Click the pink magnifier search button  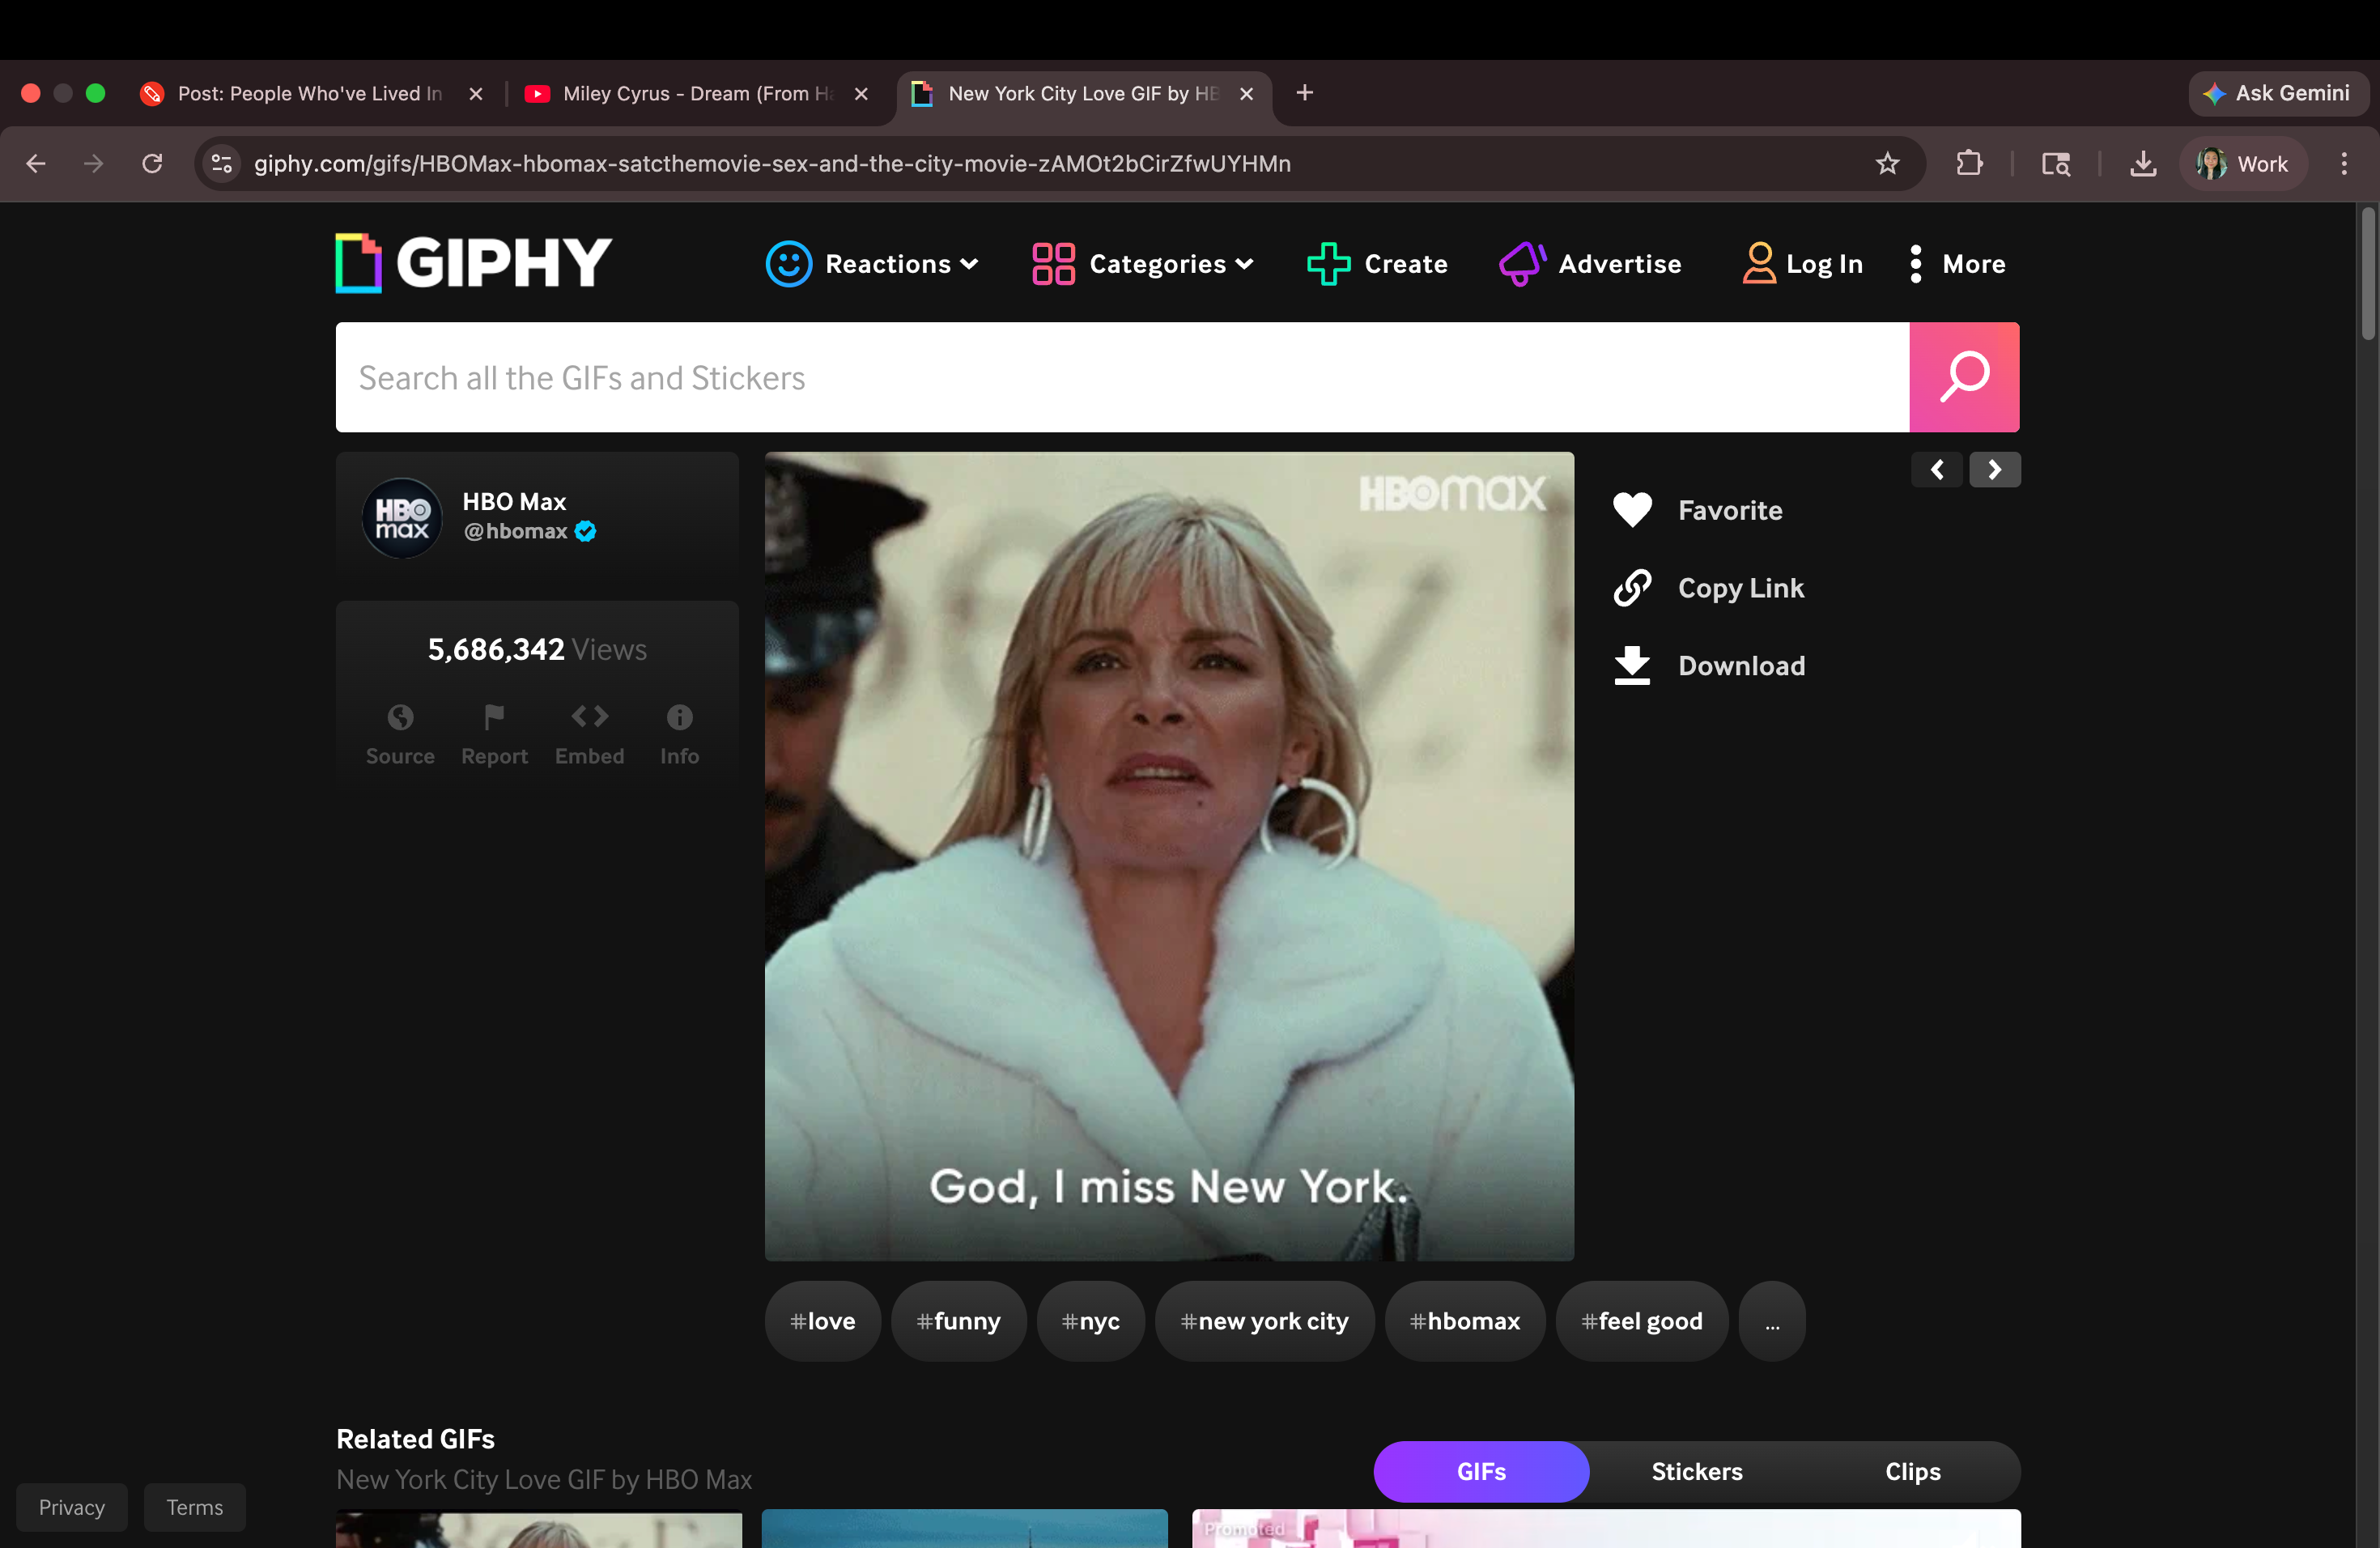click(1964, 377)
